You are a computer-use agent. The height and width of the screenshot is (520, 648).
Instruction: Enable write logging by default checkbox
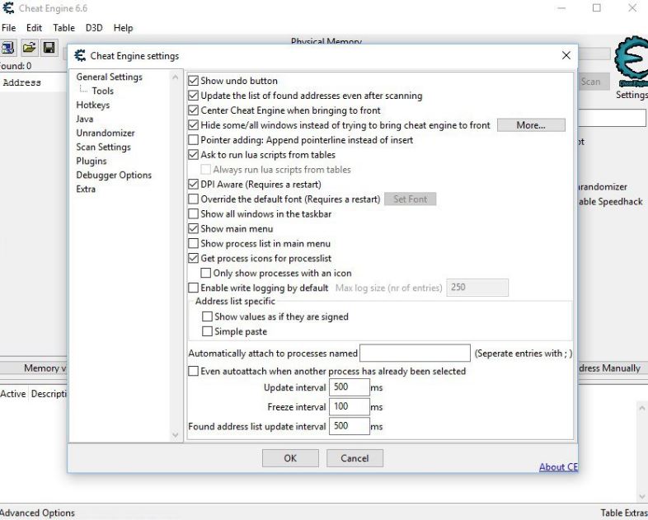[194, 288]
